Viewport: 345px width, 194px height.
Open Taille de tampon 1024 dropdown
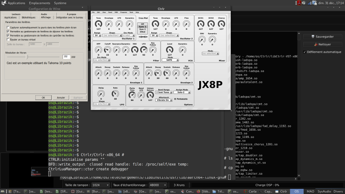tap(100, 185)
